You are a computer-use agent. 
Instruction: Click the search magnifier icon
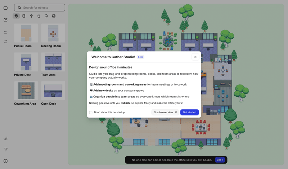19,8
